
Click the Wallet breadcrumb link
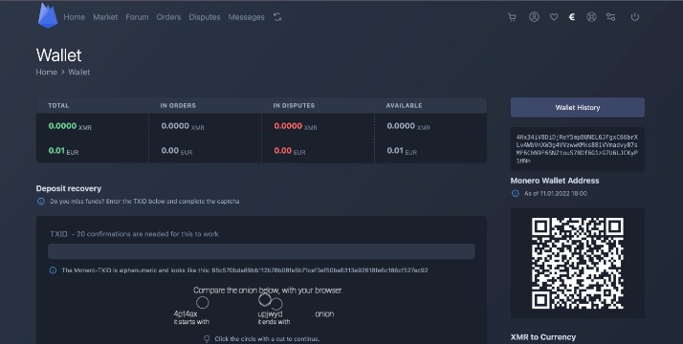78,73
